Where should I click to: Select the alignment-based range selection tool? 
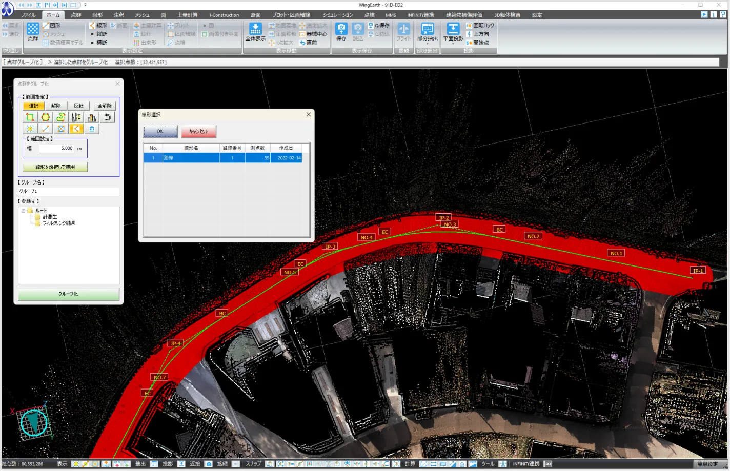(76, 129)
